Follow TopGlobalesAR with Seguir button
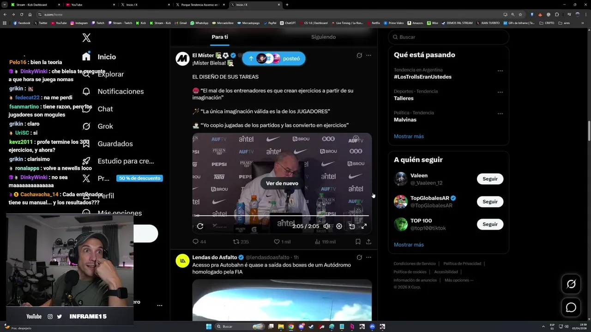The height and width of the screenshot is (332, 591). pos(490,202)
